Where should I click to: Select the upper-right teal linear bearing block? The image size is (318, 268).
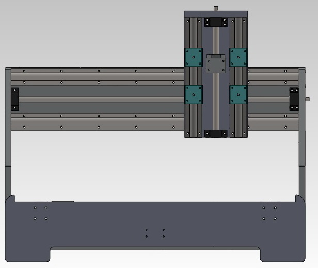coord(239,57)
